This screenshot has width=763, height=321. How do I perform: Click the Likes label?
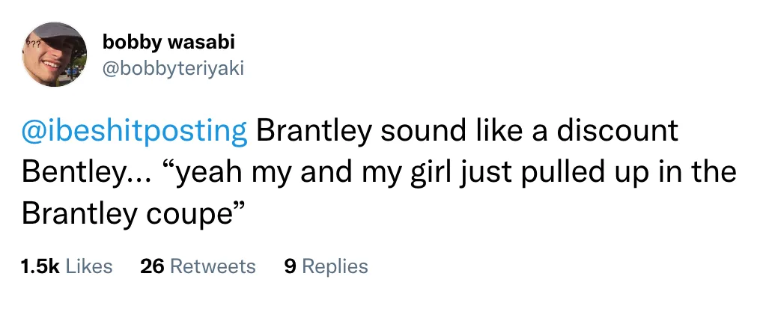88,266
